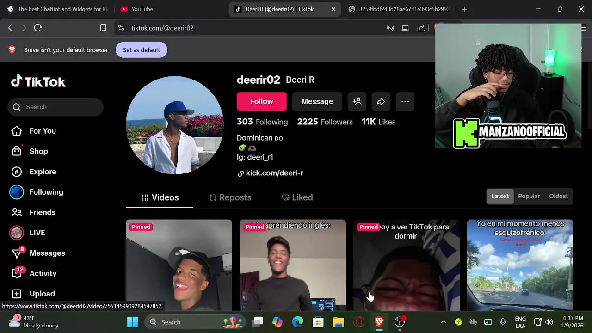
Task: Show hidden system tray icons
Action: click(444, 322)
